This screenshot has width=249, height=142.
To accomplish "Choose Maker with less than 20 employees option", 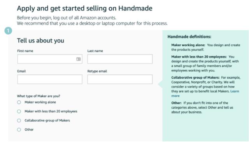I will point(19,111).
